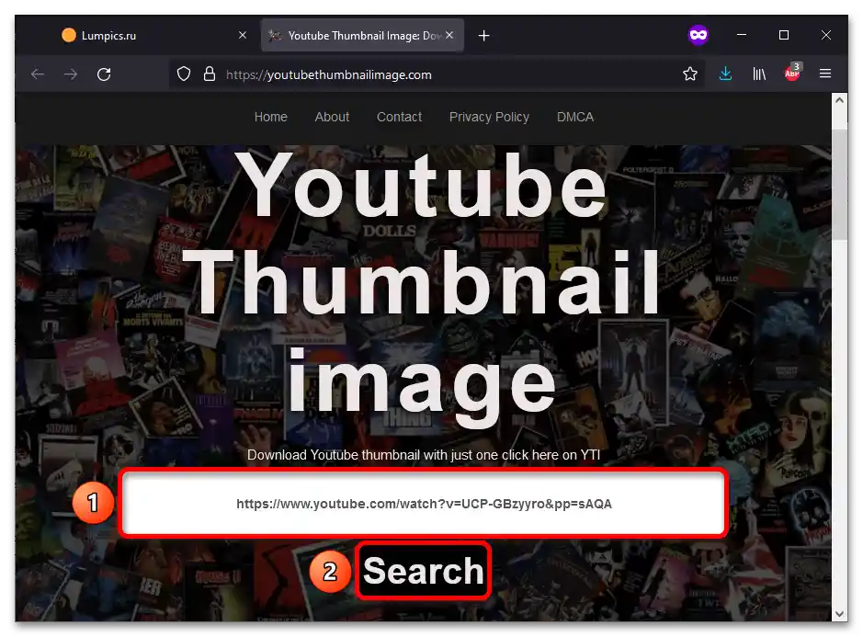
Task: Select the Youtube Thumbnail Image tab
Action: click(362, 35)
